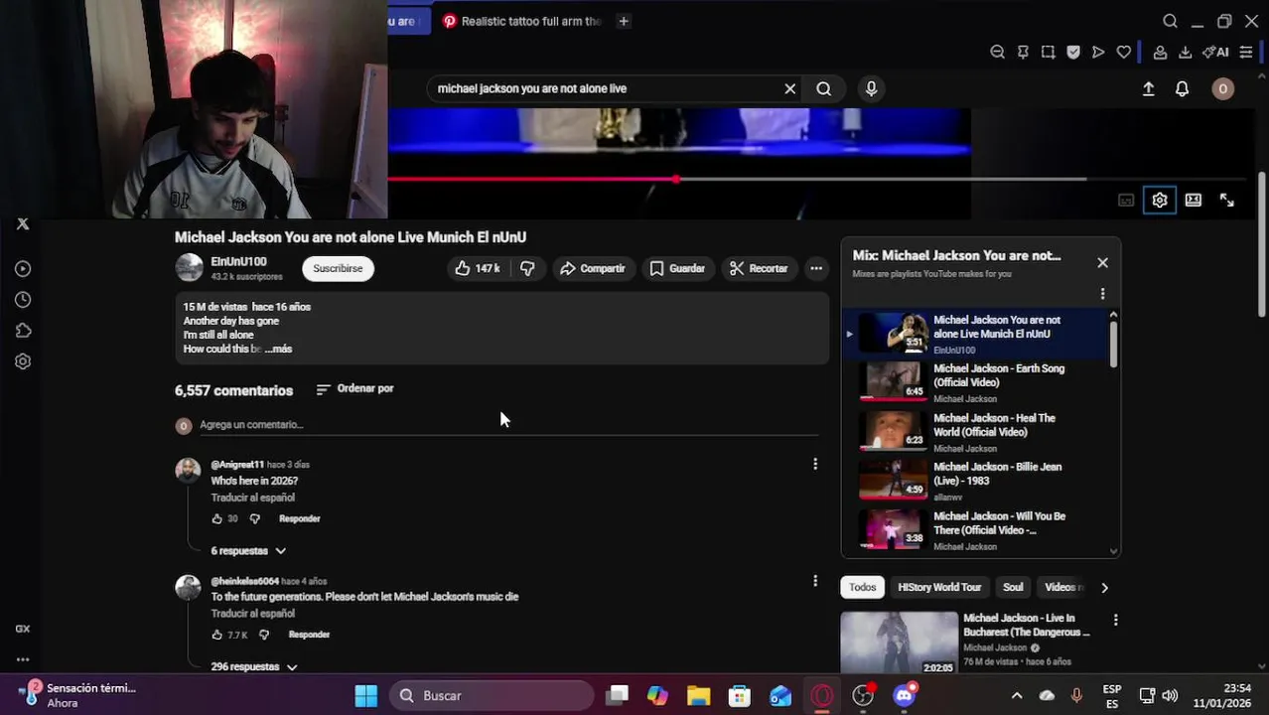Start voice search with microphone icon
Viewport: 1269px width, 715px height.
click(871, 88)
